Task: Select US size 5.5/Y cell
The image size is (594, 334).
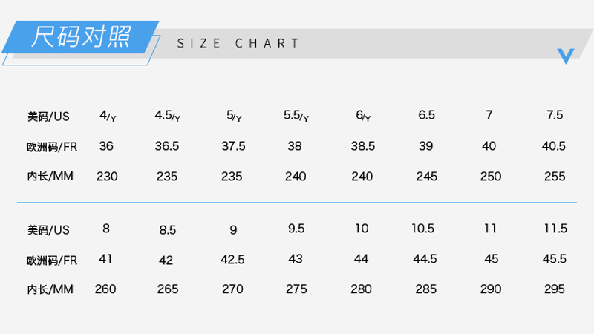Action: point(296,116)
